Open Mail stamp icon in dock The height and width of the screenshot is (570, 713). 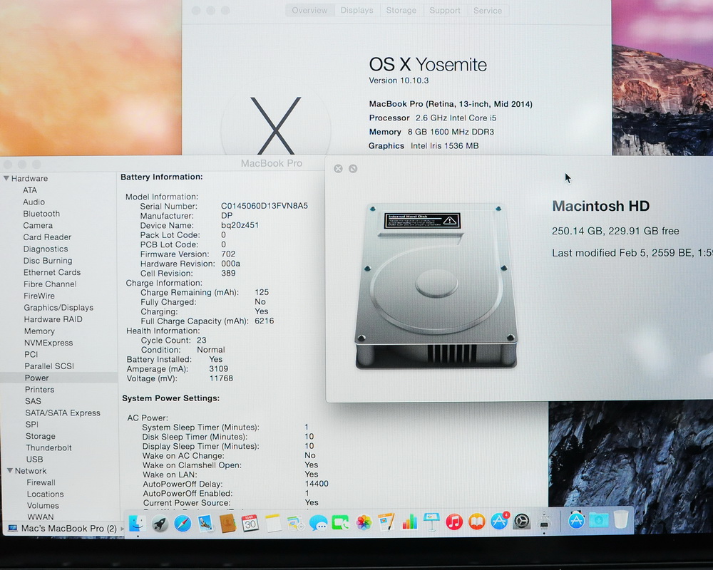[205, 523]
